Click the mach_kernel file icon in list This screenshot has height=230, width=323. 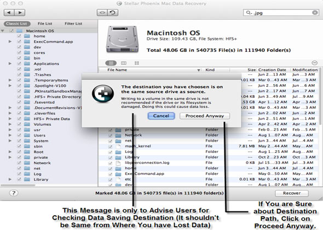point(118,146)
